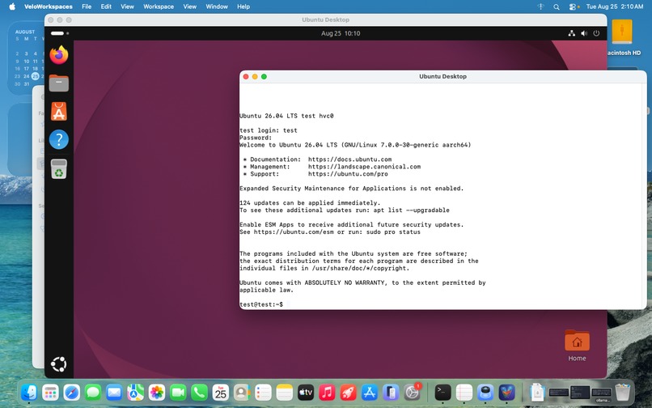The width and height of the screenshot is (652, 408).
Task: Open the File menu
Action: click(87, 6)
